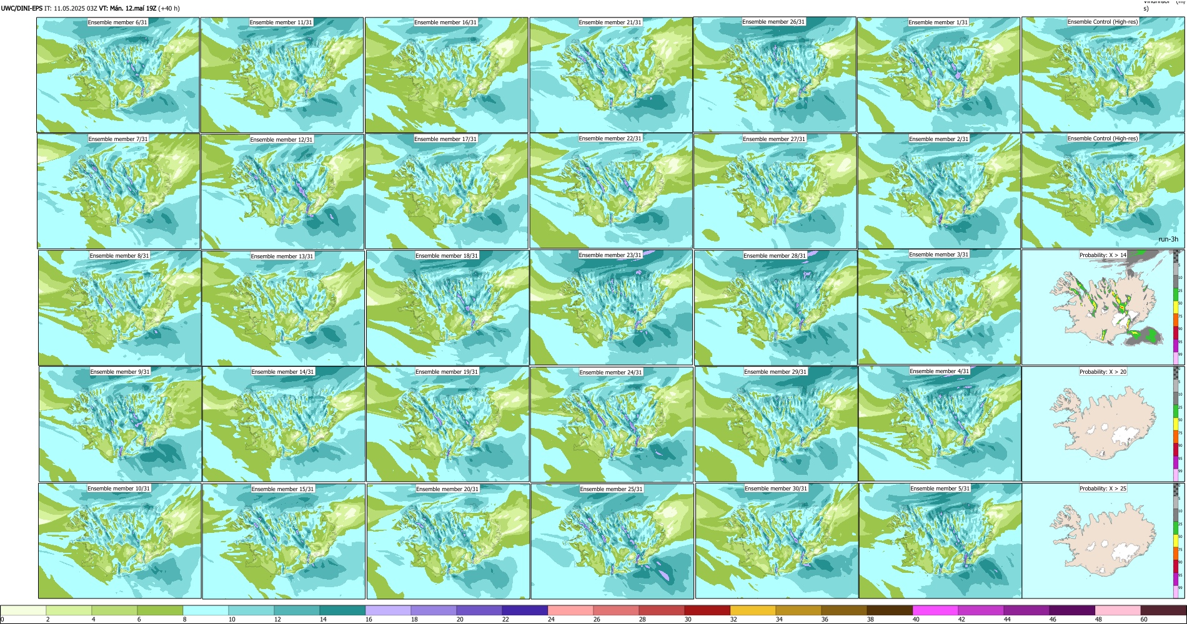Click the Ensemble member 14/31 panel
This screenshot has width=1187, height=624.
click(284, 424)
